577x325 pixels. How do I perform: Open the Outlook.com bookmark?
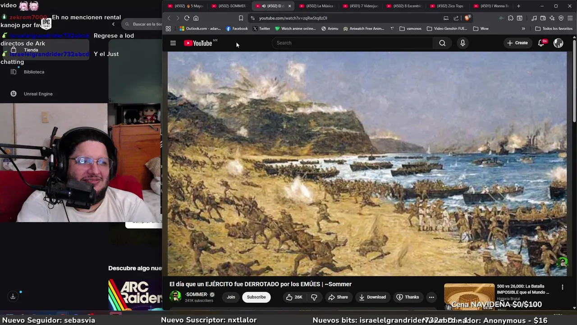(200, 28)
